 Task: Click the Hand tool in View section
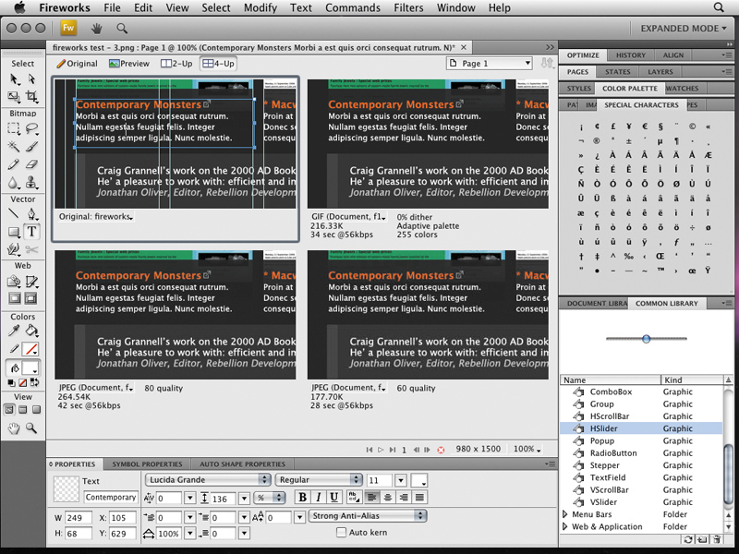[x=14, y=428]
